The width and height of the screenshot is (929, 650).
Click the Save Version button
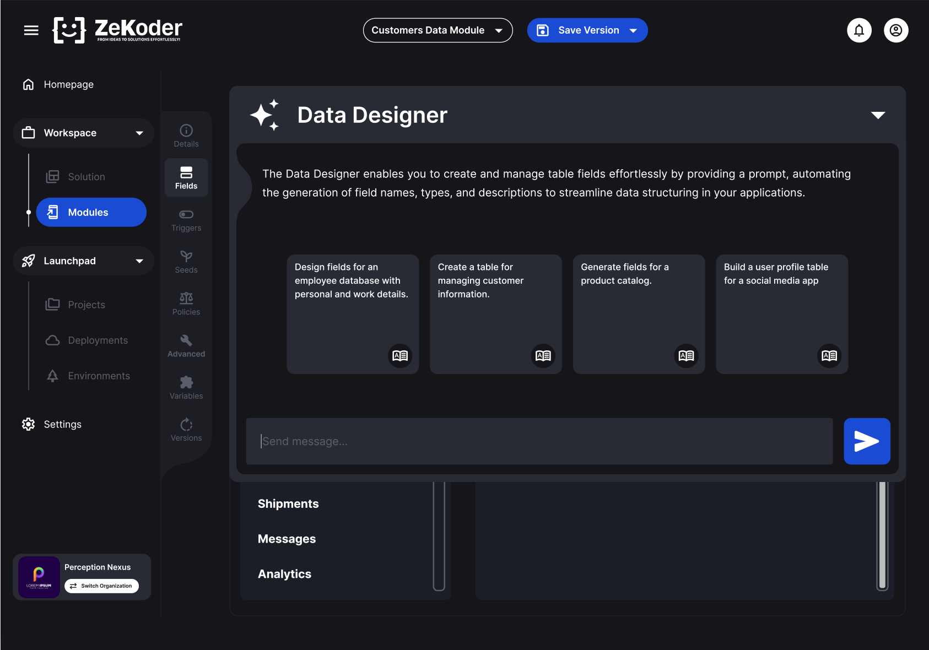point(587,30)
